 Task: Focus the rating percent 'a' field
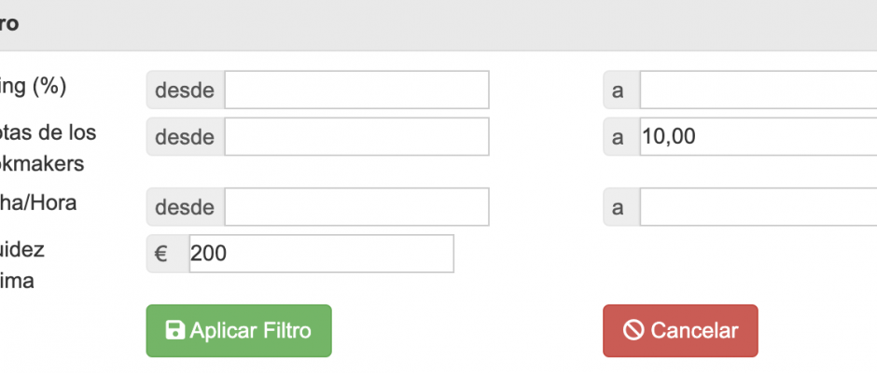(x=759, y=90)
